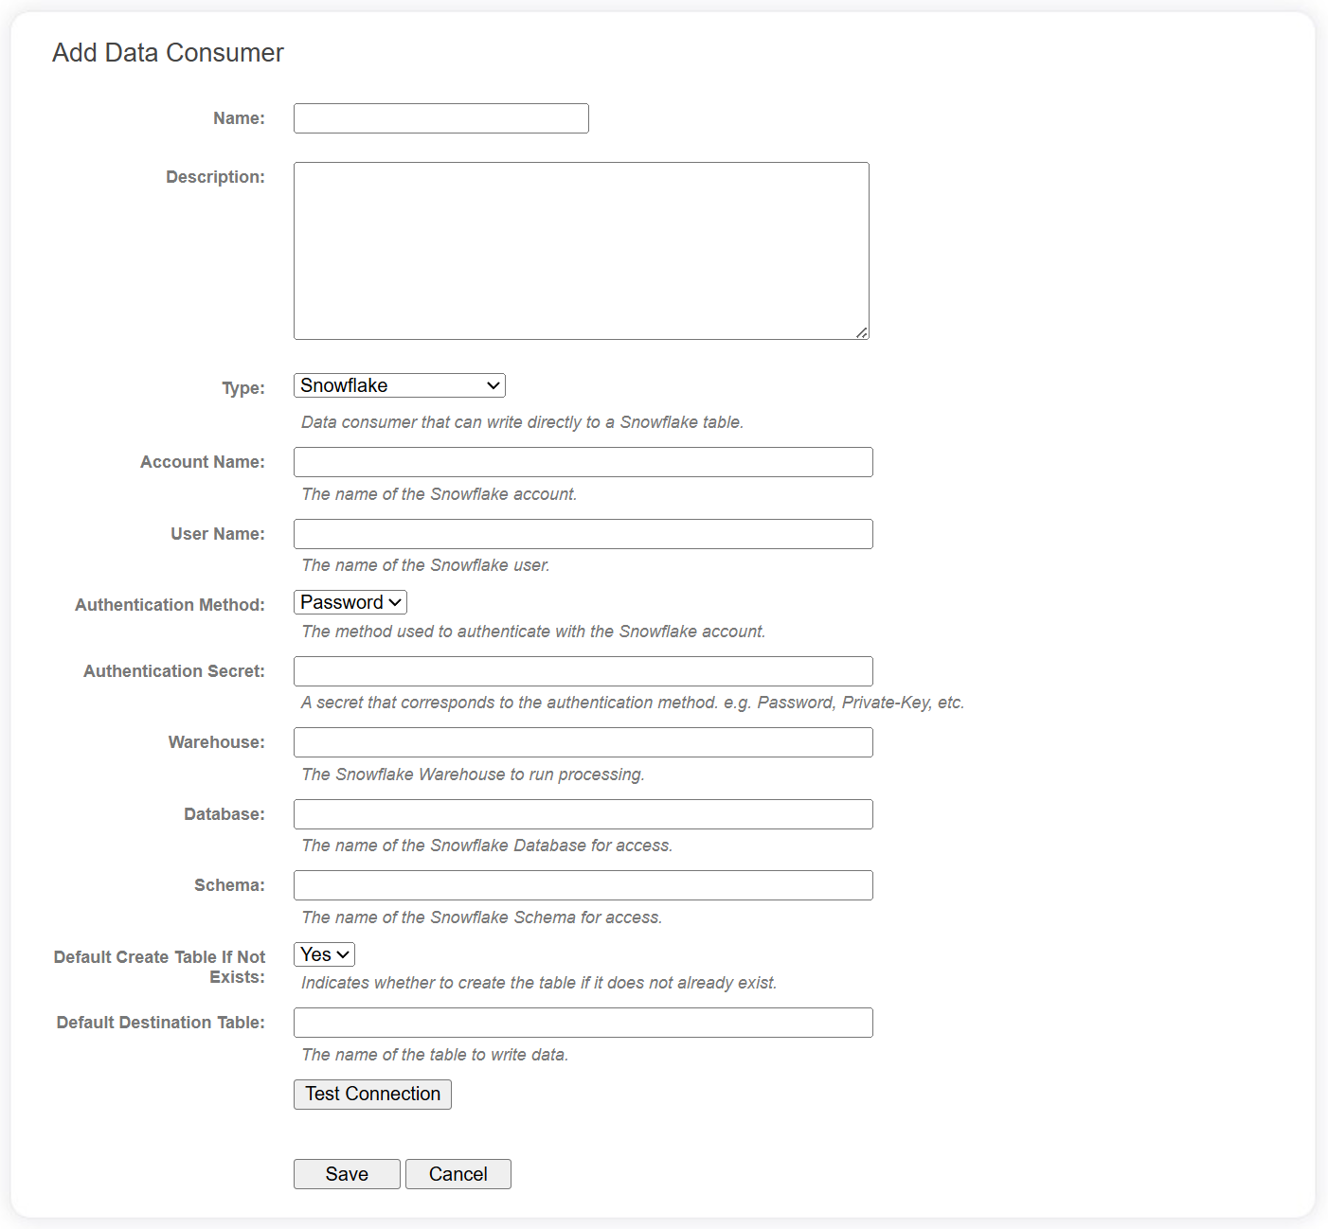
Task: Click 'The name of the table to write data.' hint
Action: [x=435, y=1055]
